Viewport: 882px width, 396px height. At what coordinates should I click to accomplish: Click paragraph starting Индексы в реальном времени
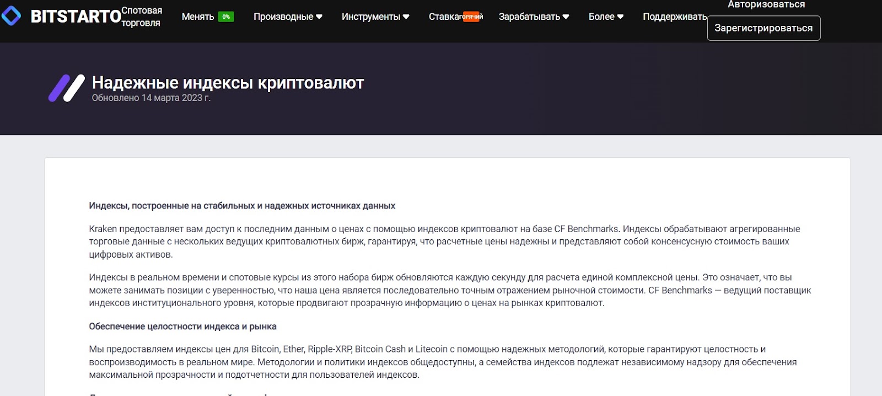click(450, 290)
